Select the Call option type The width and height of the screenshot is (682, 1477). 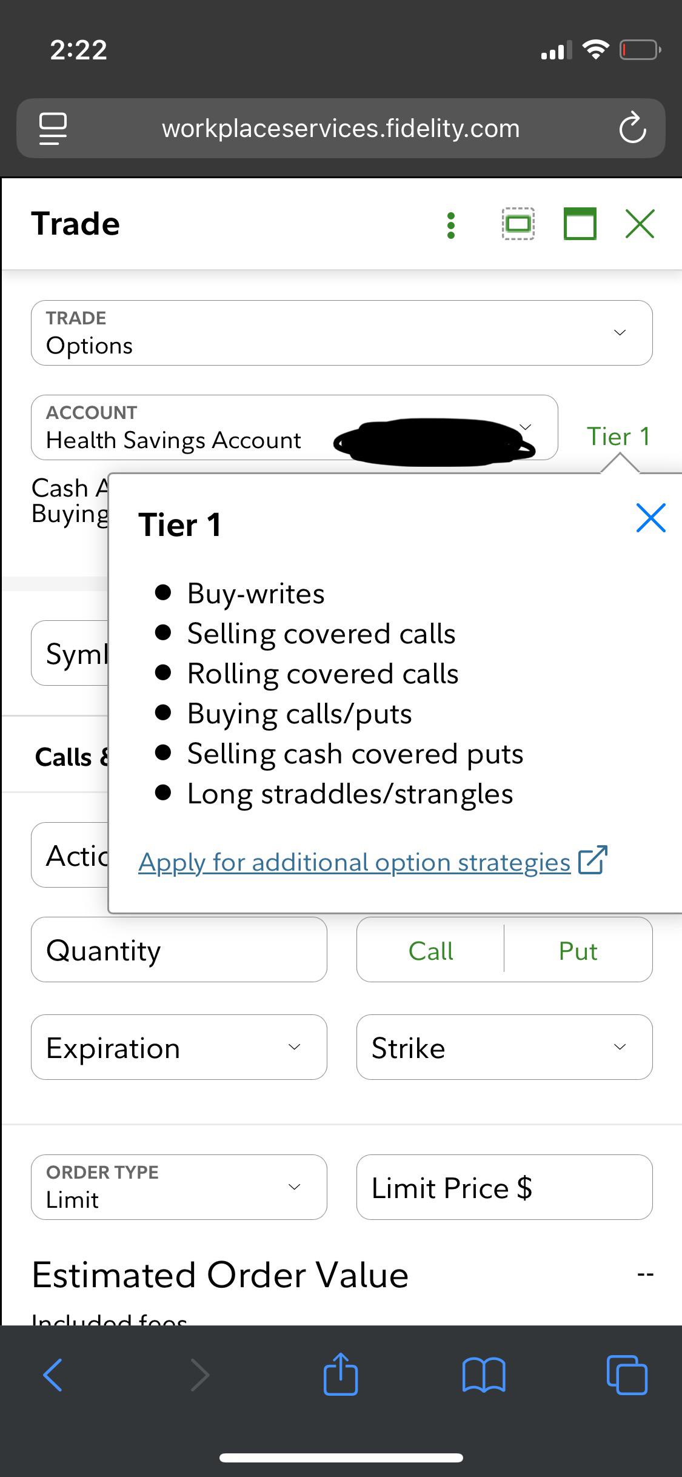(430, 951)
